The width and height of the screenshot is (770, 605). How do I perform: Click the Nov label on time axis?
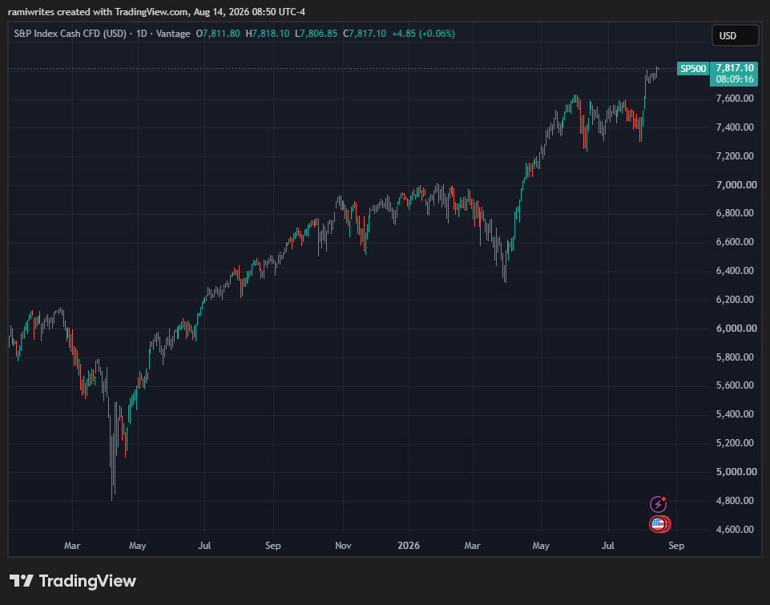click(x=343, y=545)
